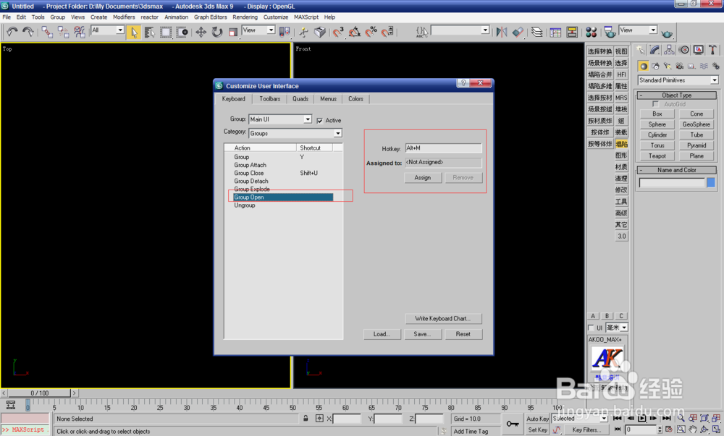Click the Mirror tool icon
724x436 pixels.
502,32
